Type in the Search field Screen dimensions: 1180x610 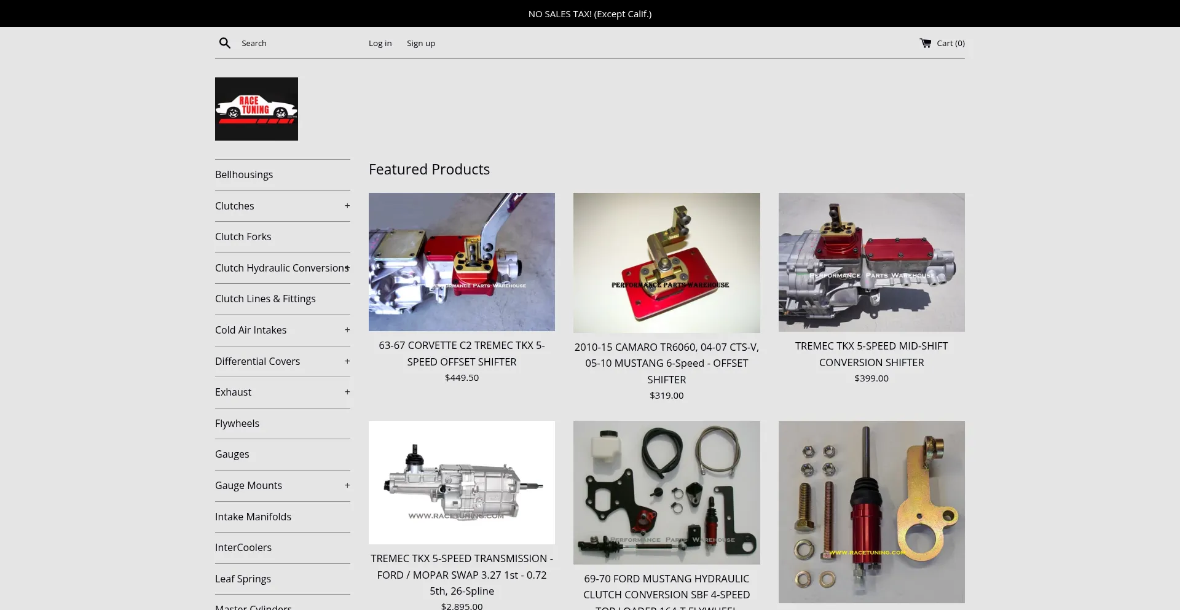295,43
